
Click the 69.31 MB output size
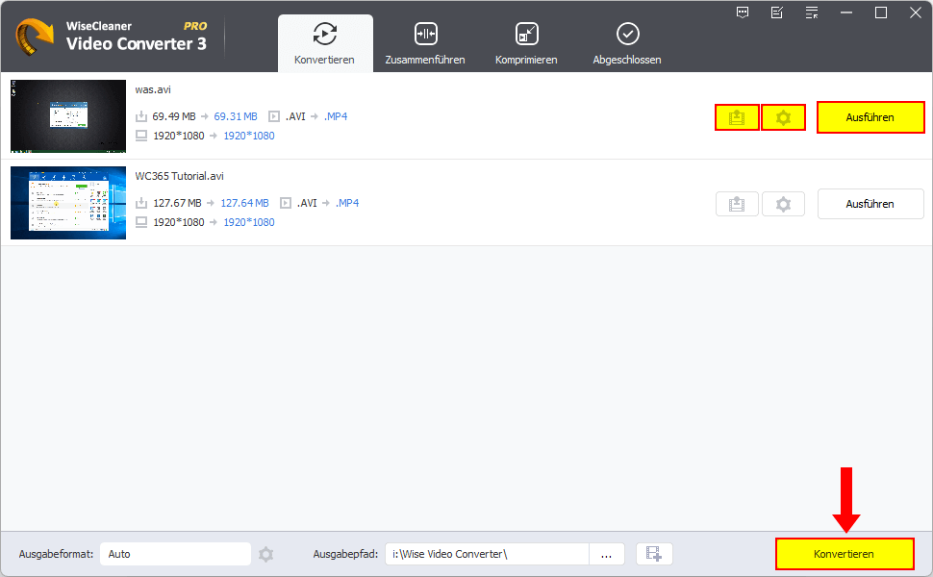(x=236, y=116)
